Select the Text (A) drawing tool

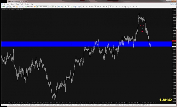coord(131,7)
